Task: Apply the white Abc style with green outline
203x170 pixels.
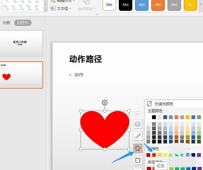Action: 109,5
